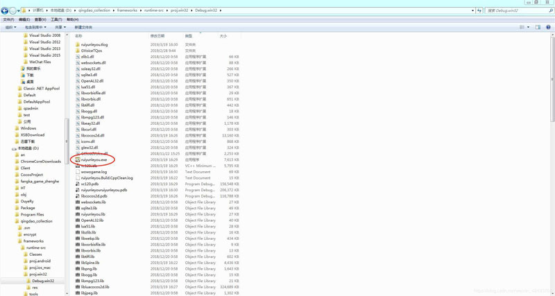Viewport: 555px width, 296px height.
Task: Click the Visual Studio 2015 folder icon
Action: [26, 55]
